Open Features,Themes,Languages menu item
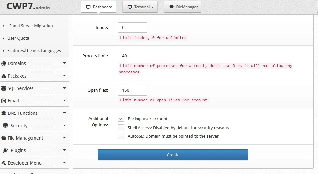The width and height of the screenshot is (318, 174). pos(34,50)
